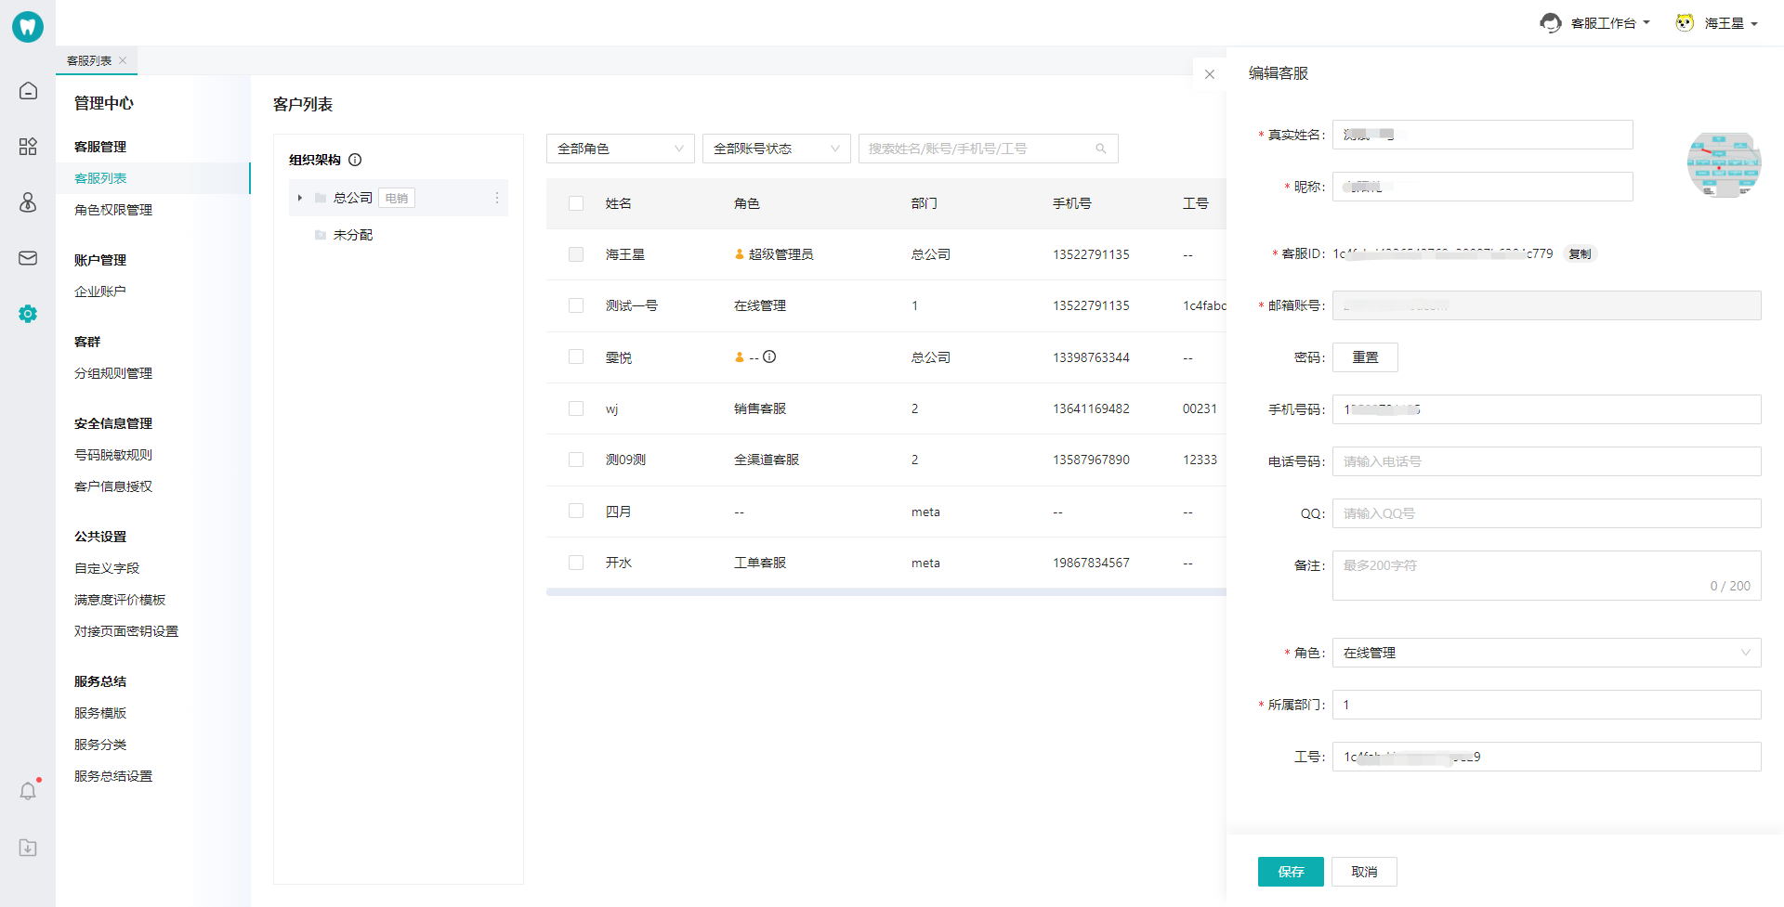Click the 电销 tag beside 总公司
The image size is (1784, 907).
(x=397, y=198)
